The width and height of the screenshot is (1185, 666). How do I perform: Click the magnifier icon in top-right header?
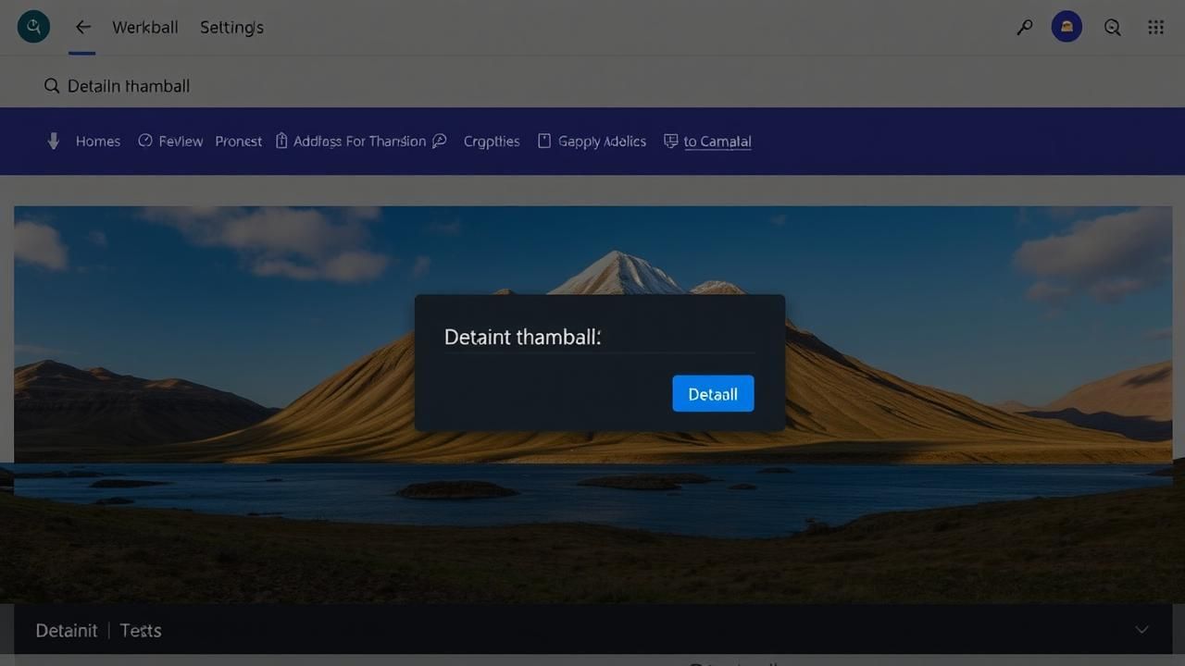pos(1112,28)
